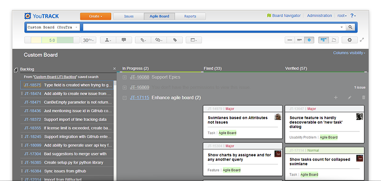Open the attachment paperclip menu

point(143,40)
